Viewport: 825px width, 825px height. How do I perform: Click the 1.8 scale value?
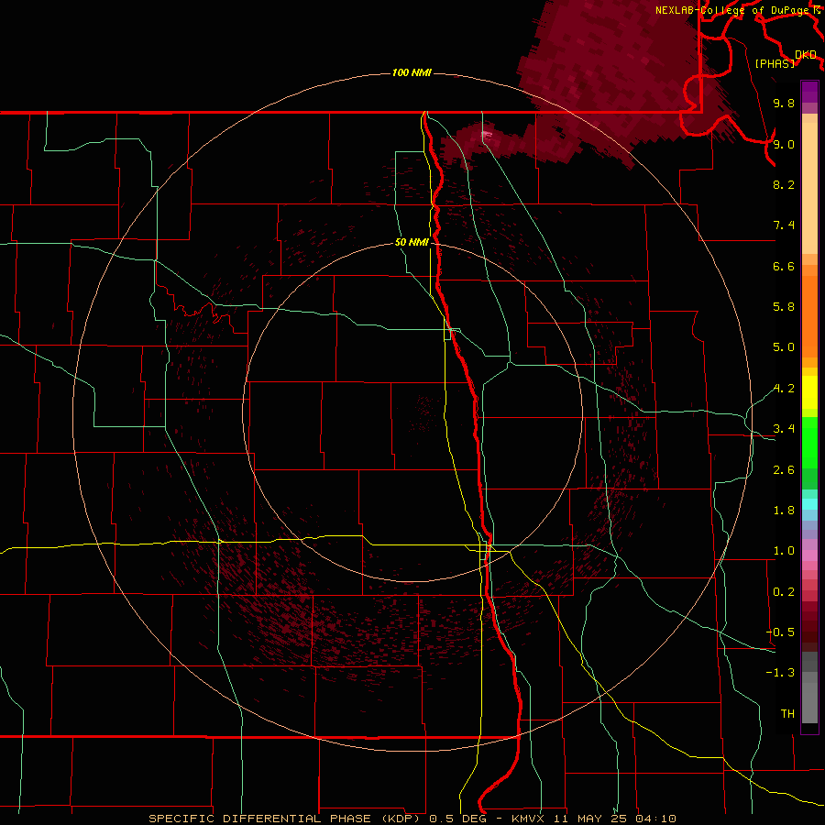click(x=784, y=511)
